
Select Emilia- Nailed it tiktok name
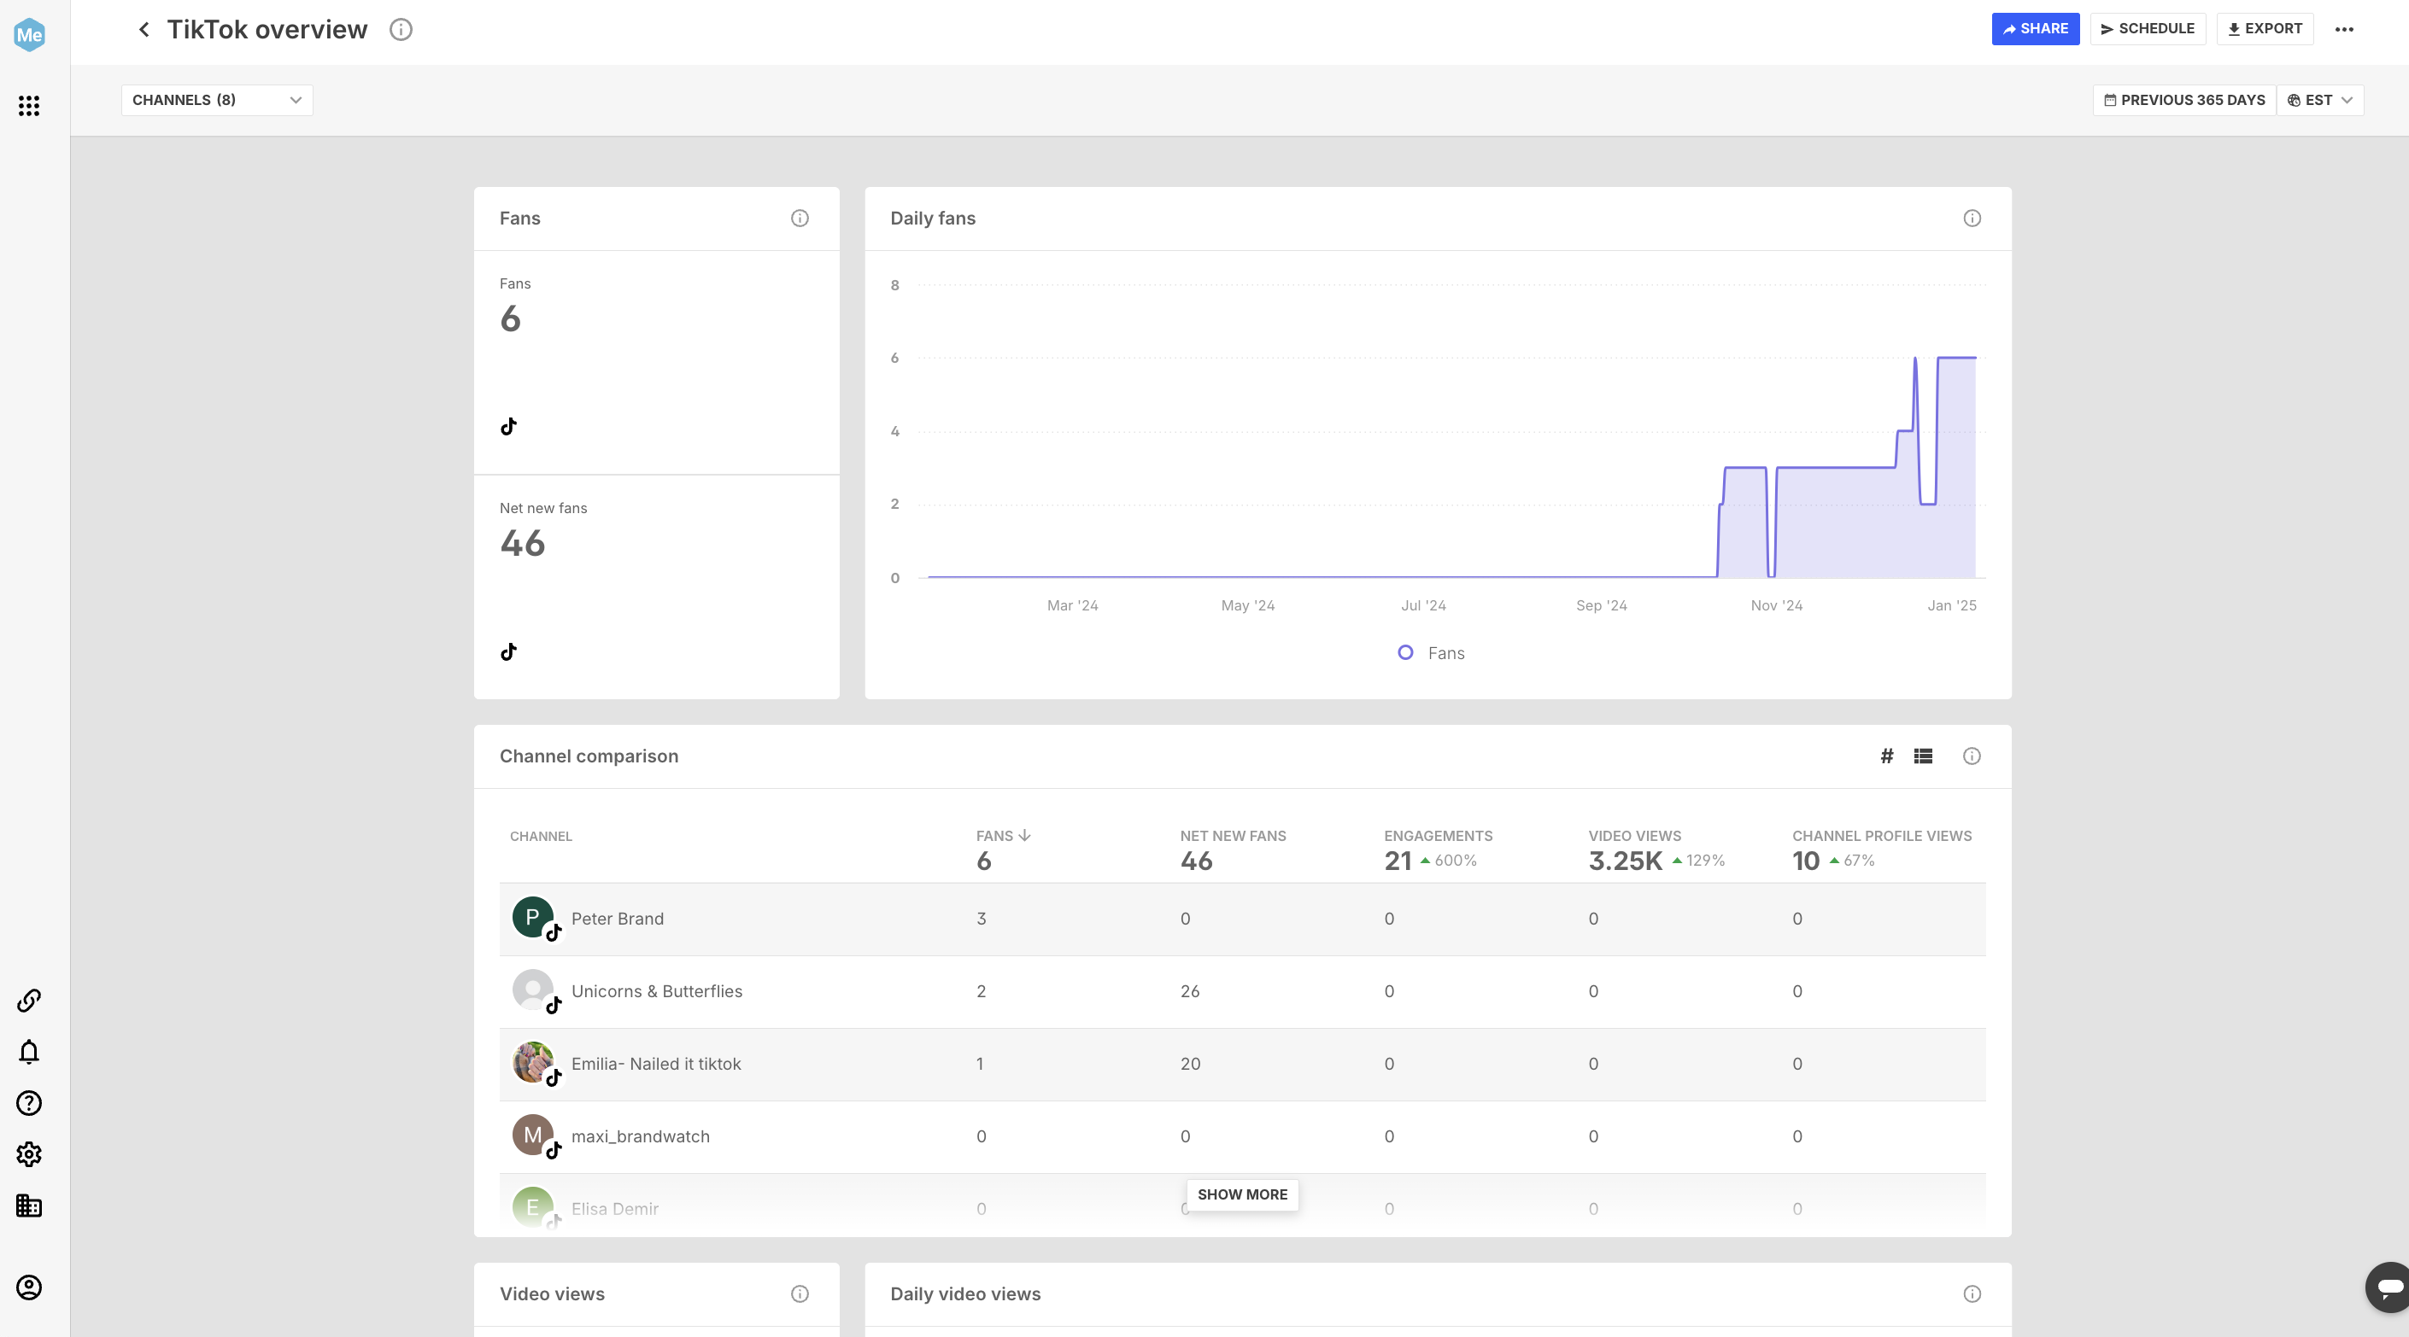[x=655, y=1064]
